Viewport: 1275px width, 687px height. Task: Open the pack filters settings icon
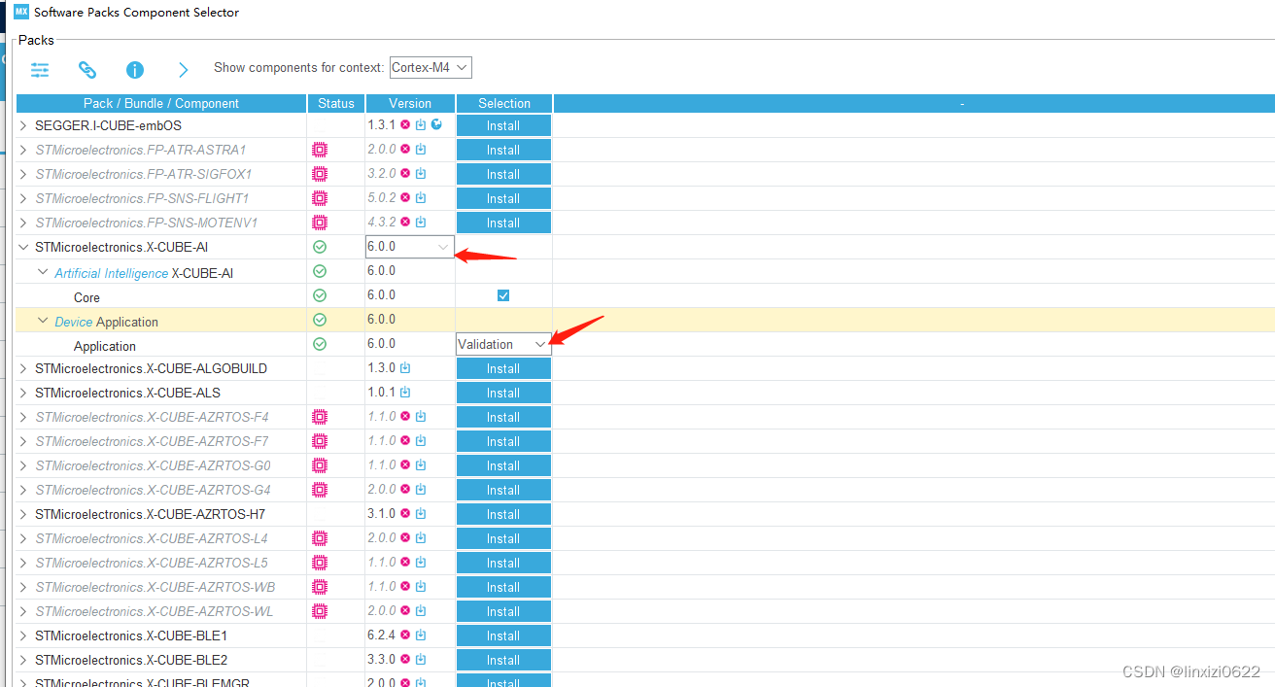click(40, 70)
